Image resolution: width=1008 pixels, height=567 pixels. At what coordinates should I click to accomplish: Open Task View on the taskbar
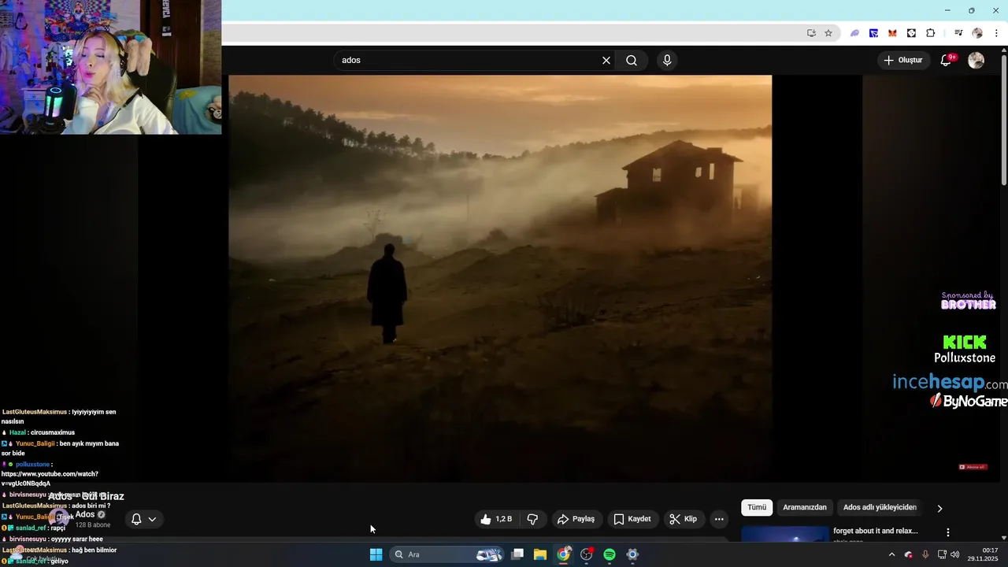pos(517,554)
